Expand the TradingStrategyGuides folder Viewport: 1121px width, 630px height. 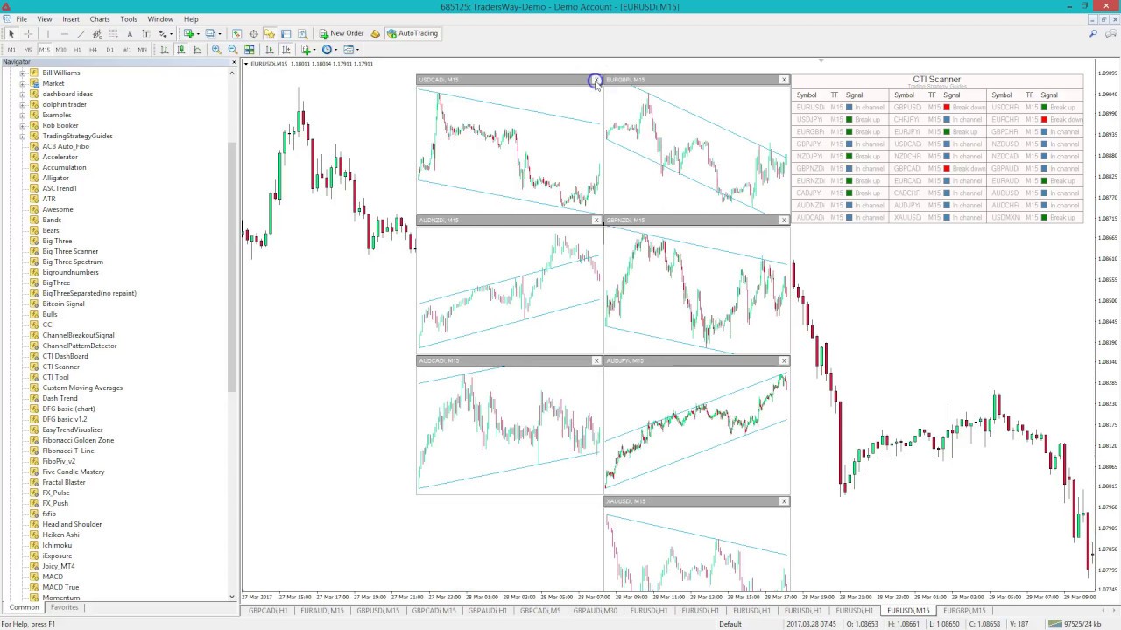23,136
